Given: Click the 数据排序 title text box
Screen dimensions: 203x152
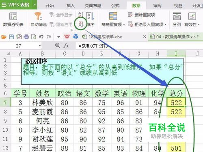Looking at the screenshot, I should [x=102, y=71].
